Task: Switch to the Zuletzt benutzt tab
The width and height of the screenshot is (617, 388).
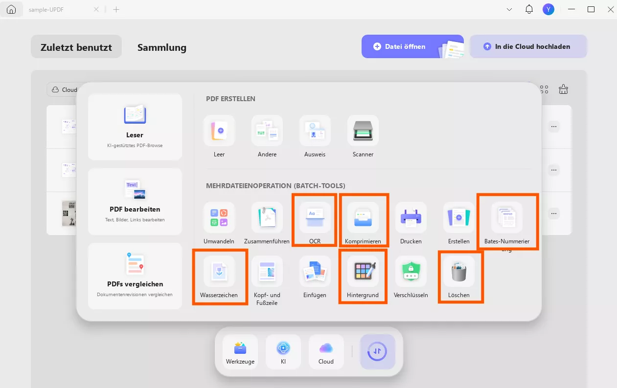Action: point(76,47)
